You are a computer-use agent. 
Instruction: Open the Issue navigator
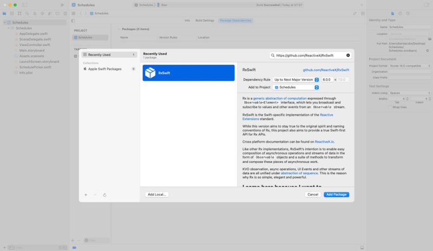[x=35, y=14]
